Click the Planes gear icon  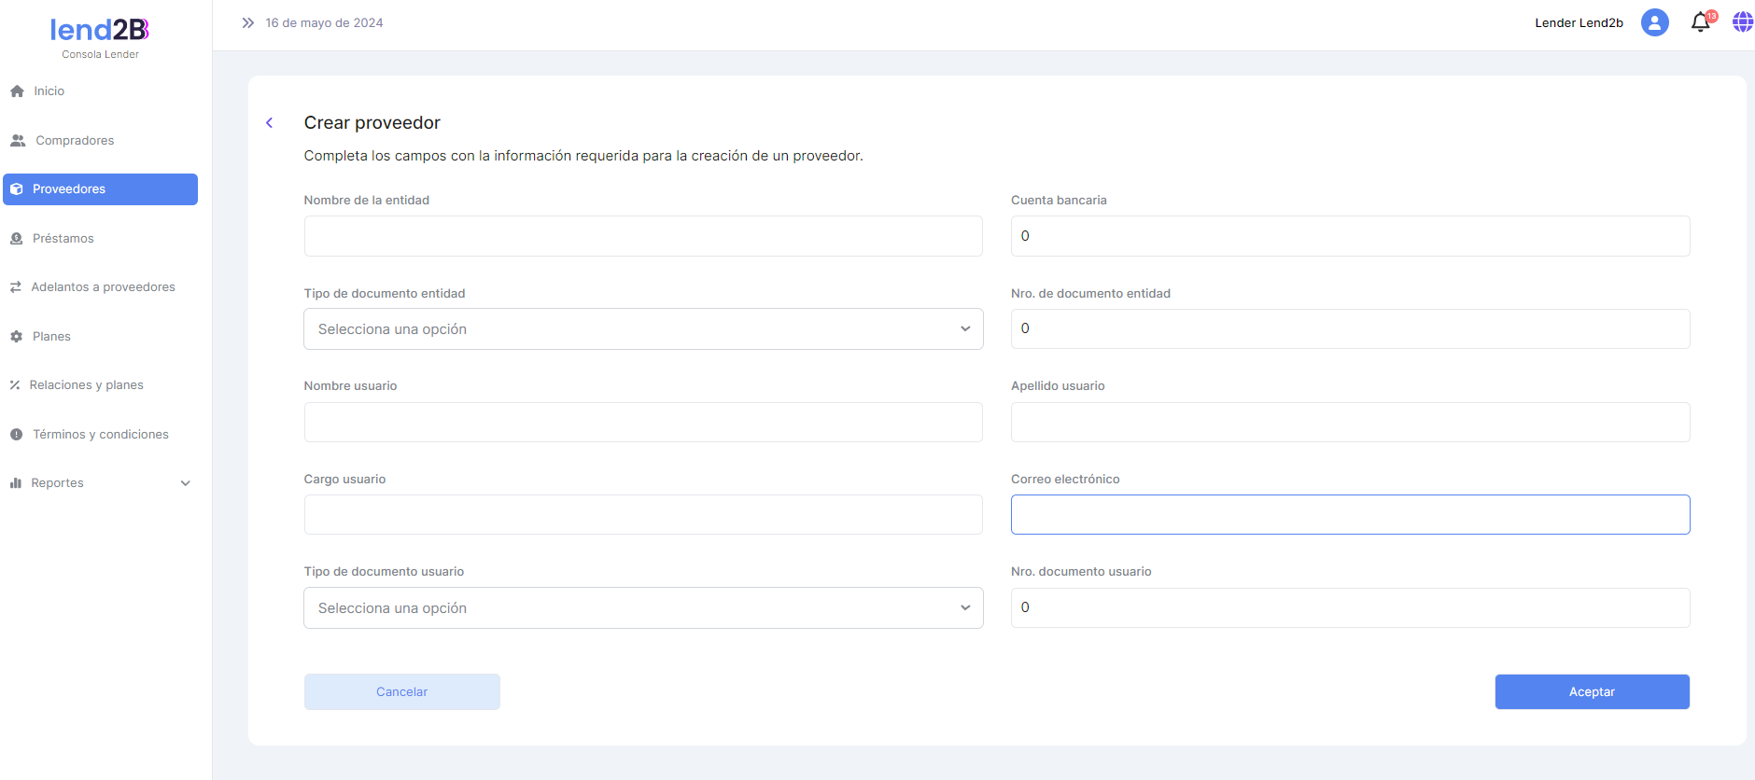click(17, 337)
